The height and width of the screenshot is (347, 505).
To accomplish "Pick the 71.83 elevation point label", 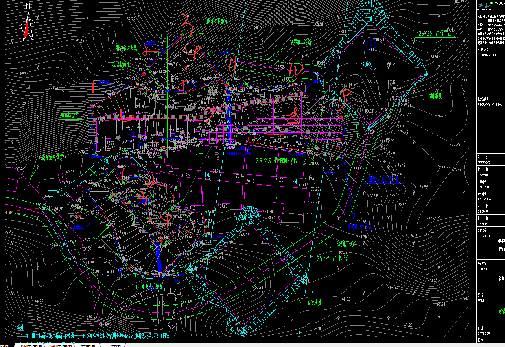I will coord(433,281).
